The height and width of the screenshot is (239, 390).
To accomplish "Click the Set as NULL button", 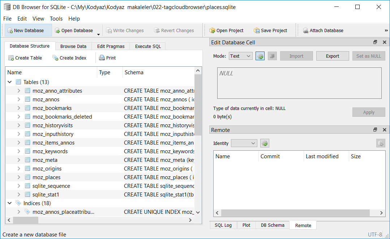I will coord(369,56).
